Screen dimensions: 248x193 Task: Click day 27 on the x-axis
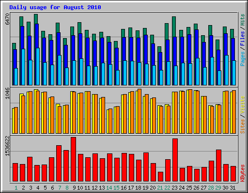coord(203,188)
